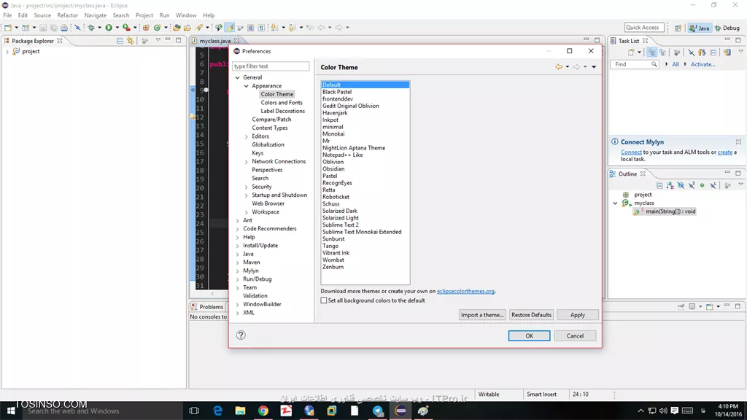
Task: Click the help question mark in Preferences
Action: click(241, 335)
